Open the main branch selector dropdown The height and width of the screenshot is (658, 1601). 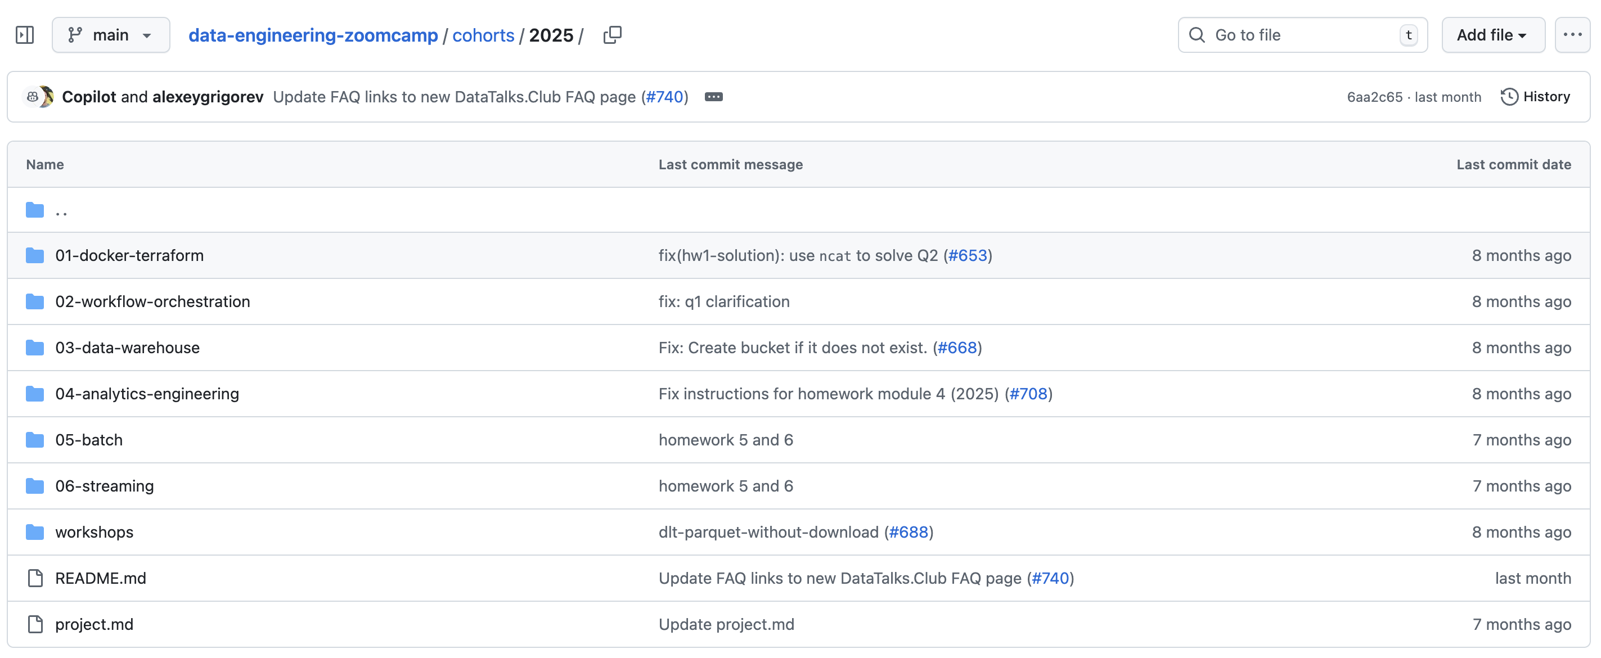pyautogui.click(x=111, y=35)
